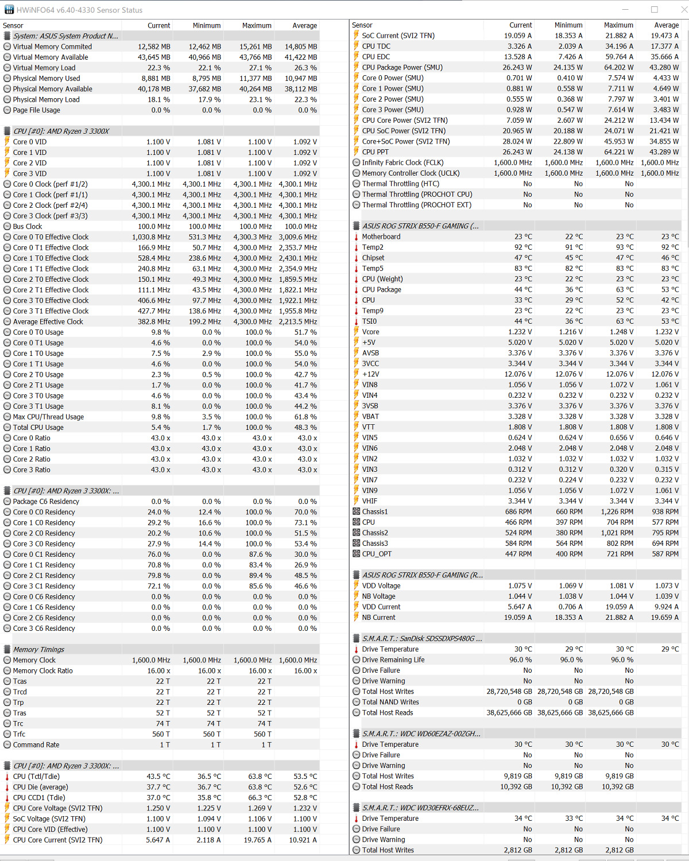Viewport: 689px width, 861px height.
Task: Click the circle icon beside Thermal Throttling (HTC)
Action: tap(356, 184)
